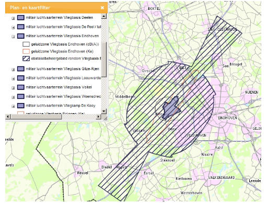Expand Vliegbasis De Peel tree node
266x203 pixels.
coord(13,27)
